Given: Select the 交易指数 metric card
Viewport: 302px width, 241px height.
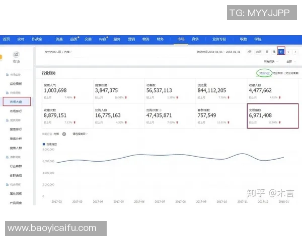Looking at the screenshot, I should coord(273,116).
